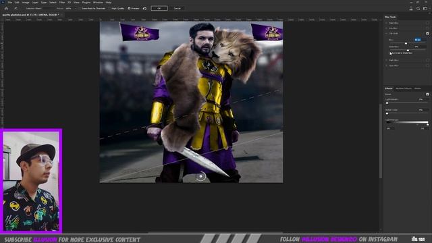432x243 pixels.
Task: Switch to the Motion Effects tab
Action: click(x=404, y=88)
